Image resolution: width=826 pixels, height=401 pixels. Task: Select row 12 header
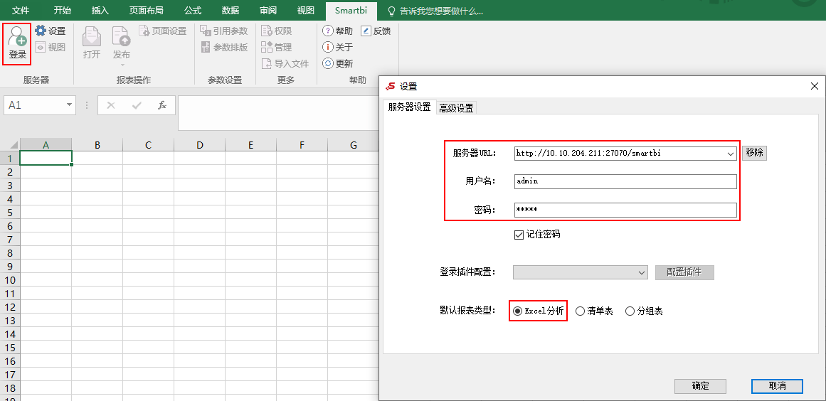(9, 307)
